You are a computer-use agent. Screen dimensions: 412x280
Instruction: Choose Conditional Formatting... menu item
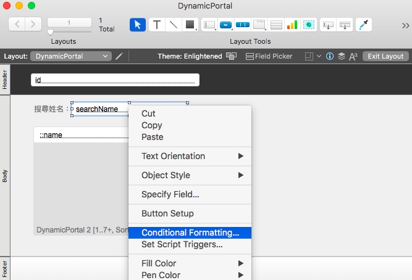(190, 233)
